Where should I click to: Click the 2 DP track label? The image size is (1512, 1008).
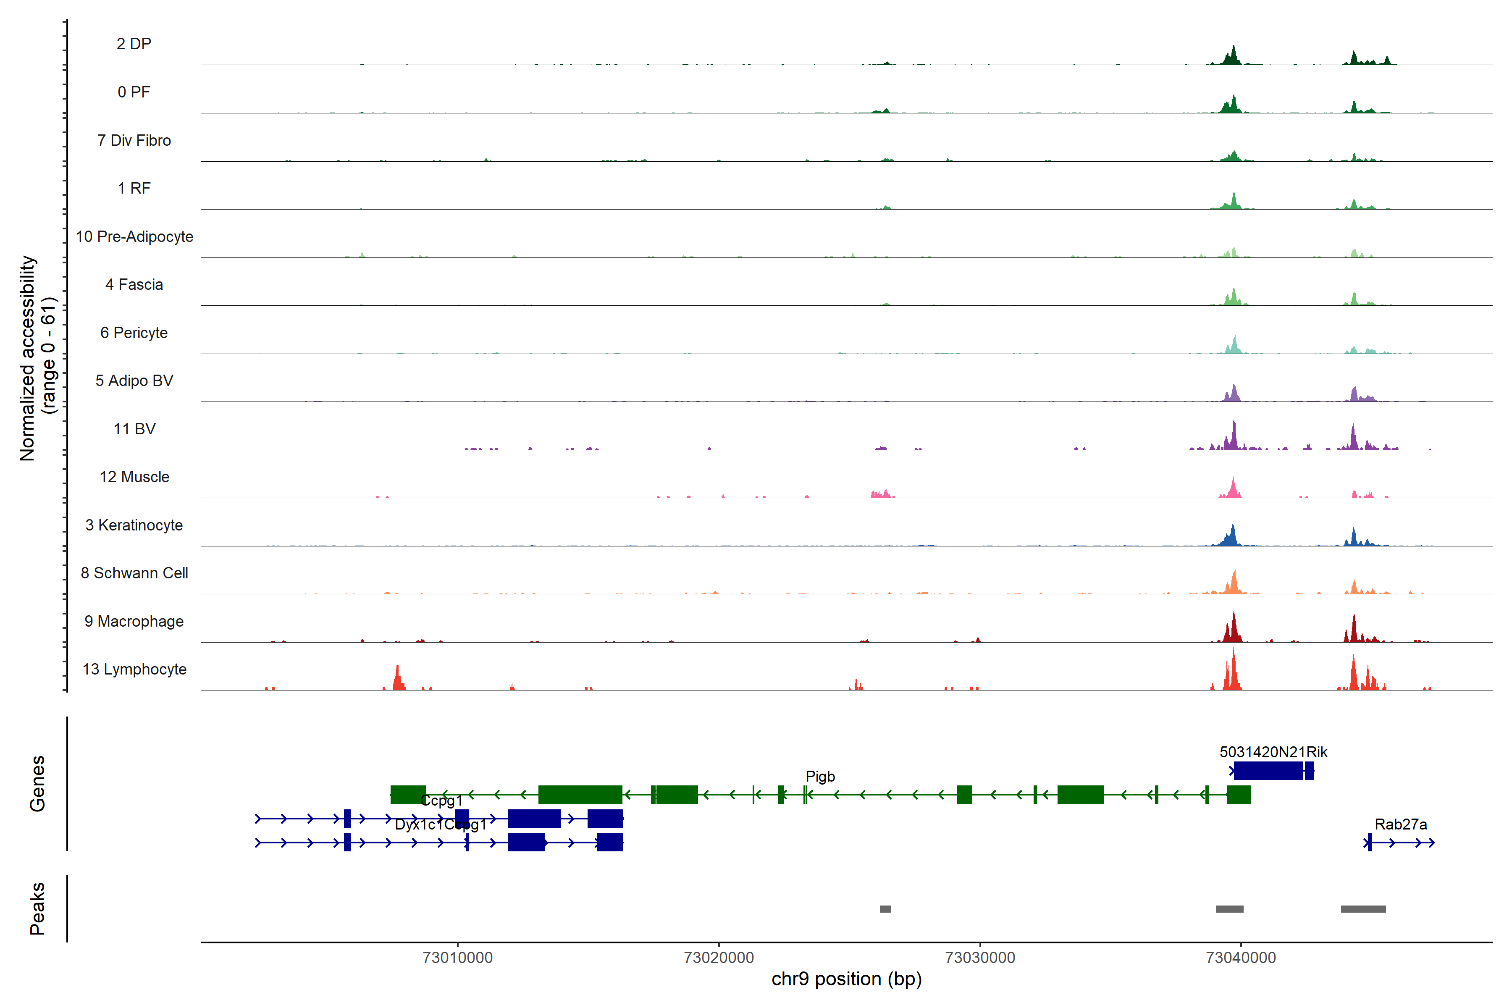pyautogui.click(x=134, y=44)
